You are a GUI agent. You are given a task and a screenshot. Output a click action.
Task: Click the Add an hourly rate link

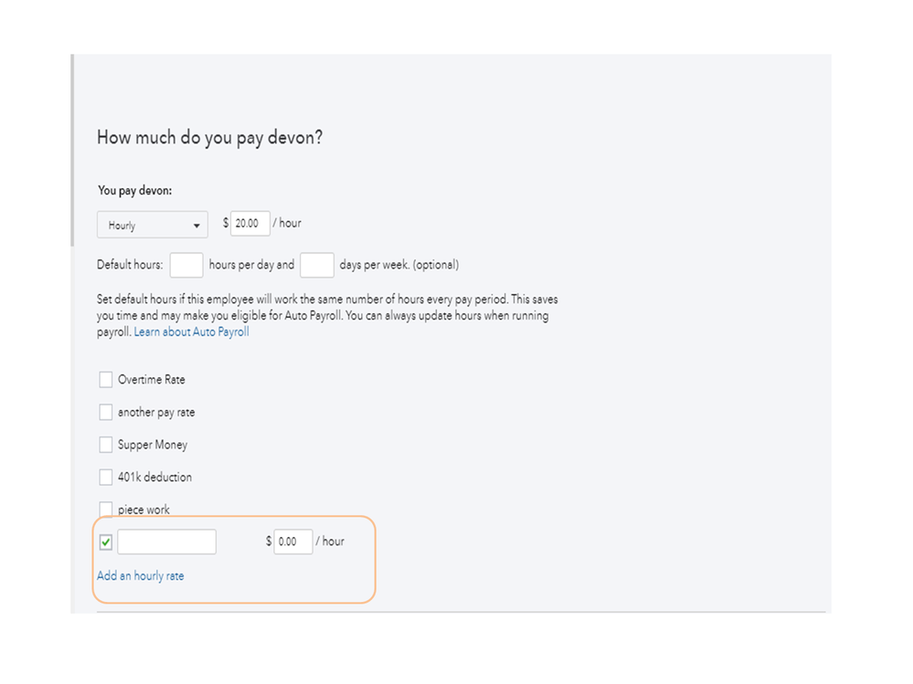coord(140,576)
